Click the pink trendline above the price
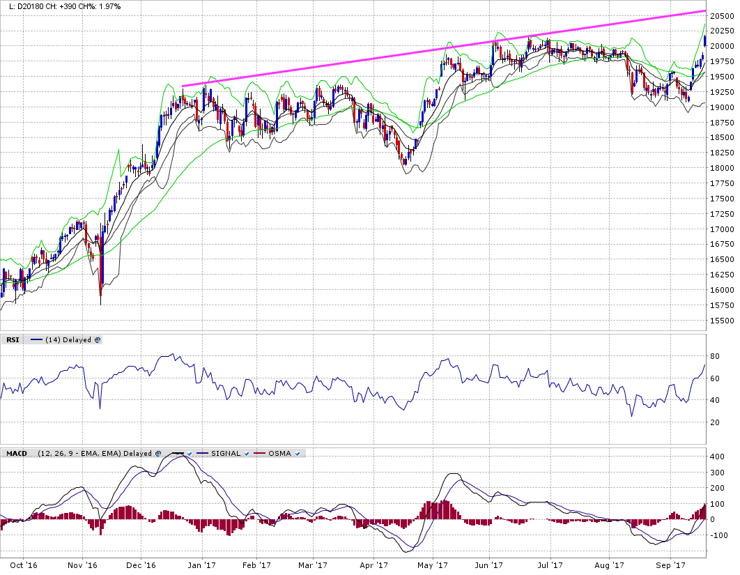Viewport: 740px width, 575px height. (x=446, y=48)
